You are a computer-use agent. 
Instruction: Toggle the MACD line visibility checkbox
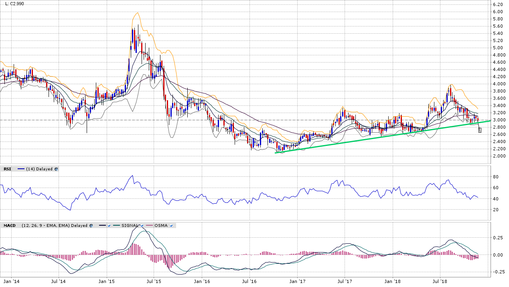pos(109,226)
